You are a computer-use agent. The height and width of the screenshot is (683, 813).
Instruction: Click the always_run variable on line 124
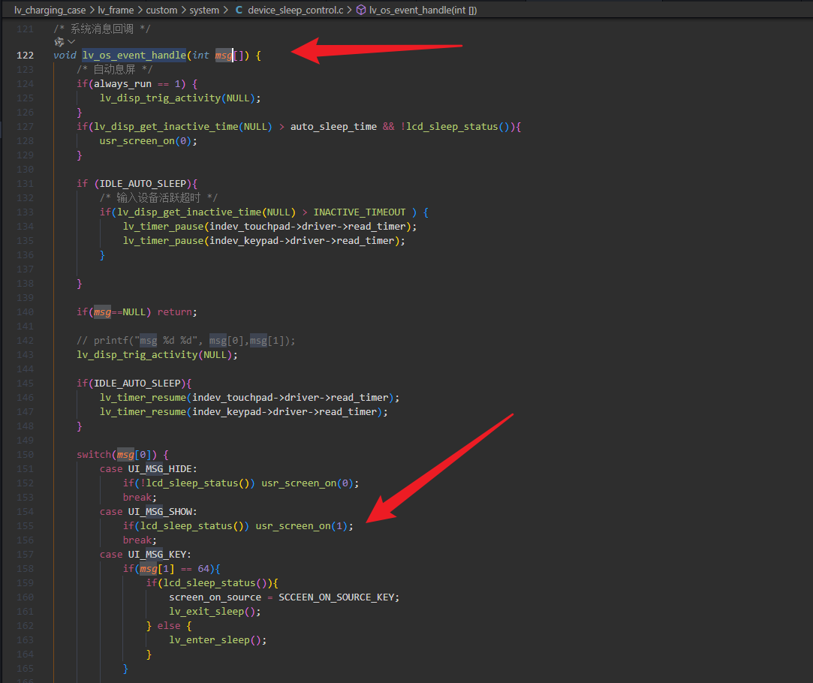tap(123, 84)
